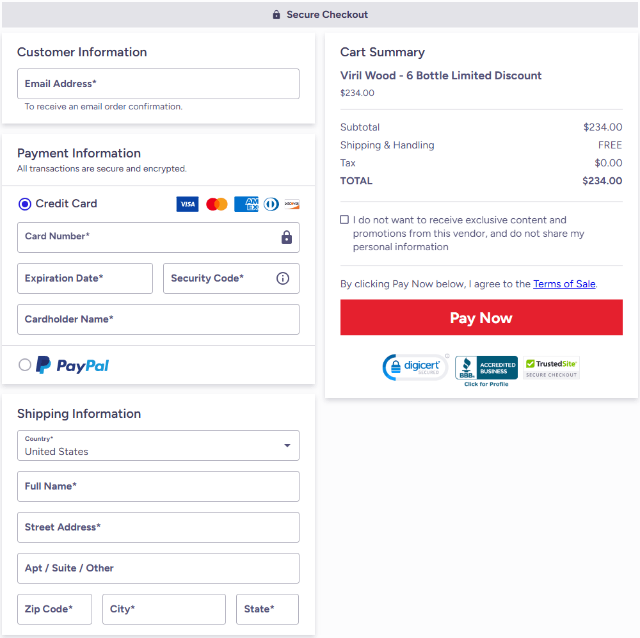The width and height of the screenshot is (640, 638).
Task: Click the American Express icon
Action: (246, 204)
